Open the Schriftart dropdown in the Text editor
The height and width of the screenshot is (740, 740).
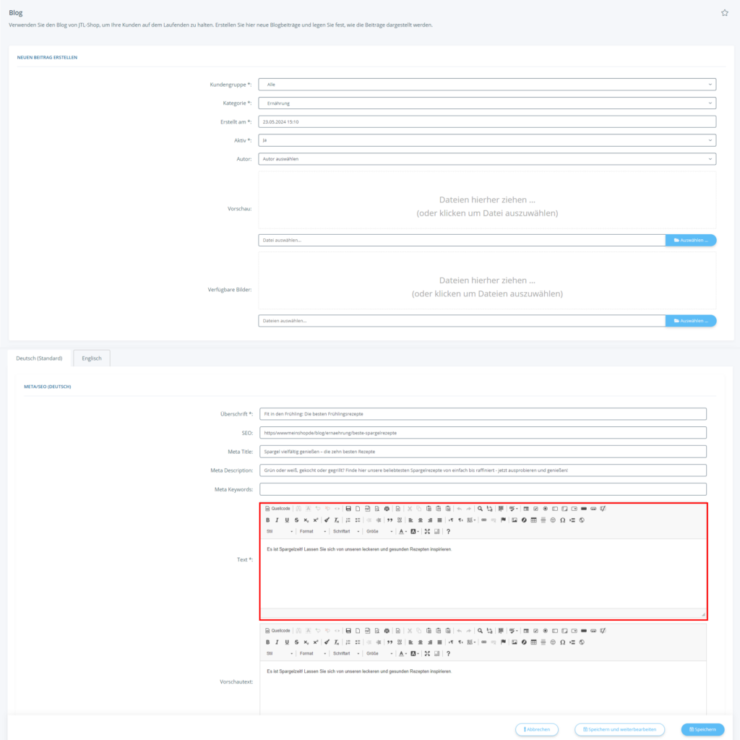[x=345, y=532]
